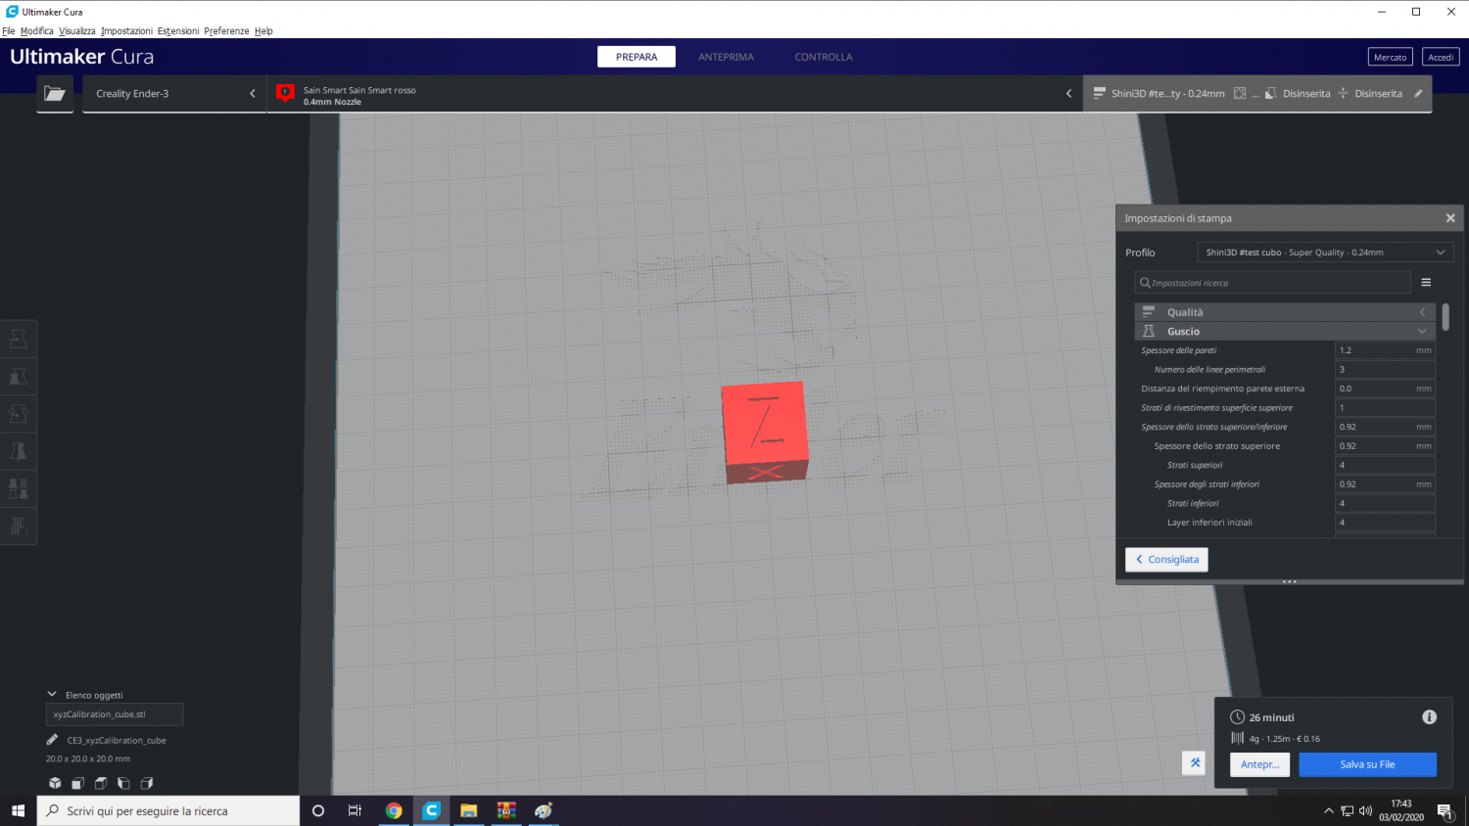The width and height of the screenshot is (1469, 826).
Task: Open the settings visibility hamburger menu
Action: click(x=1426, y=283)
